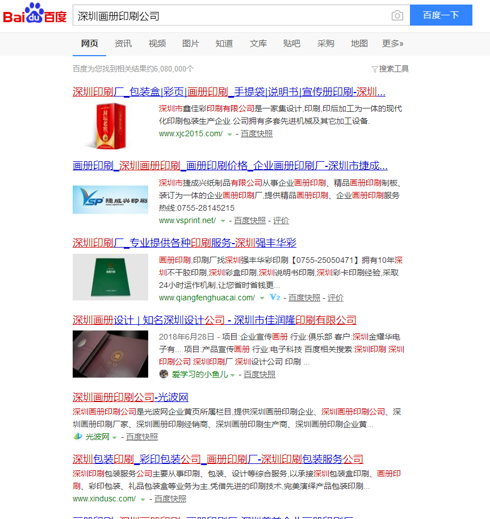The image size is (490, 519).
Task: Click the www.xindusc.com URL
Action: coord(104,499)
